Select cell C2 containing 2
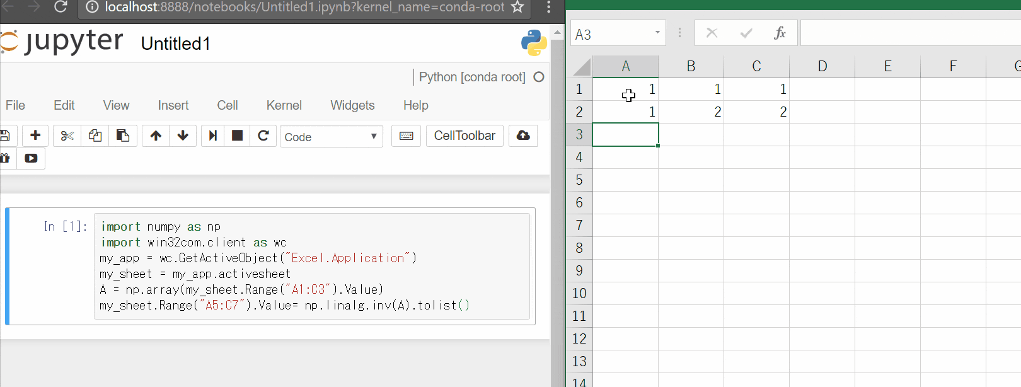This screenshot has height=387, width=1021. [757, 112]
